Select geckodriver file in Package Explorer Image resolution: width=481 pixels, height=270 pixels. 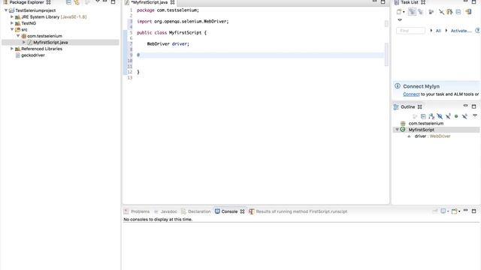click(x=33, y=55)
